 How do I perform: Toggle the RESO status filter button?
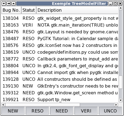tap(37, 111)
